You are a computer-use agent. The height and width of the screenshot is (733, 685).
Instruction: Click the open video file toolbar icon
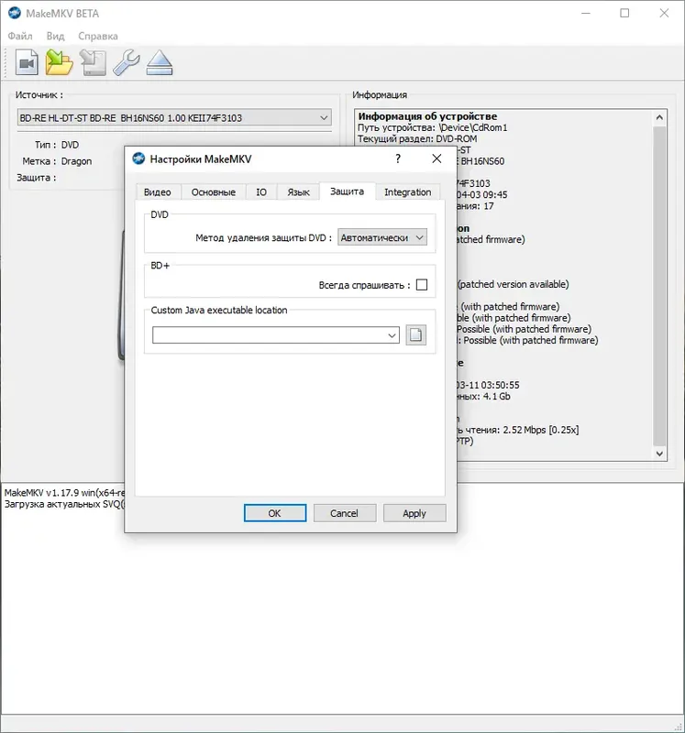coord(27,62)
